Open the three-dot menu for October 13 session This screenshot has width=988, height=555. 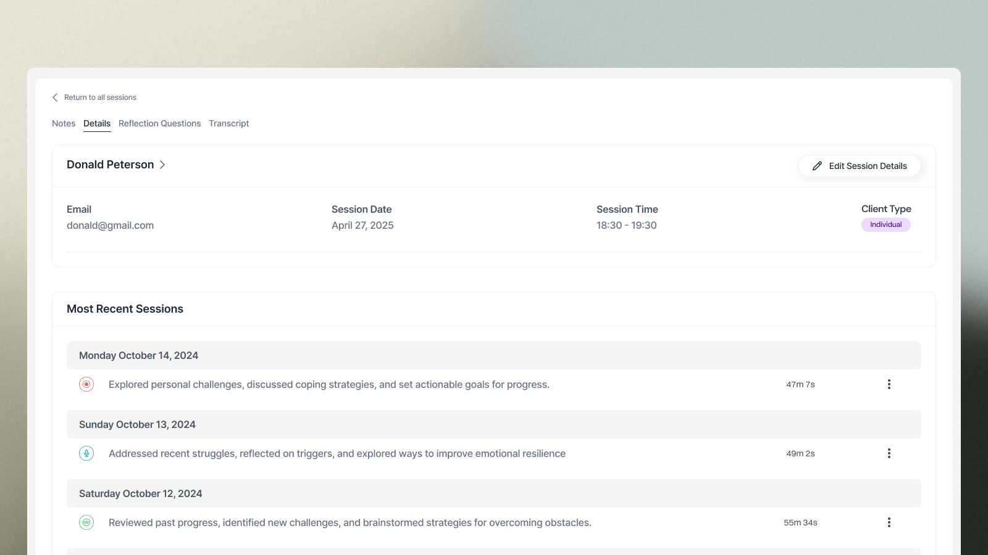coord(889,453)
